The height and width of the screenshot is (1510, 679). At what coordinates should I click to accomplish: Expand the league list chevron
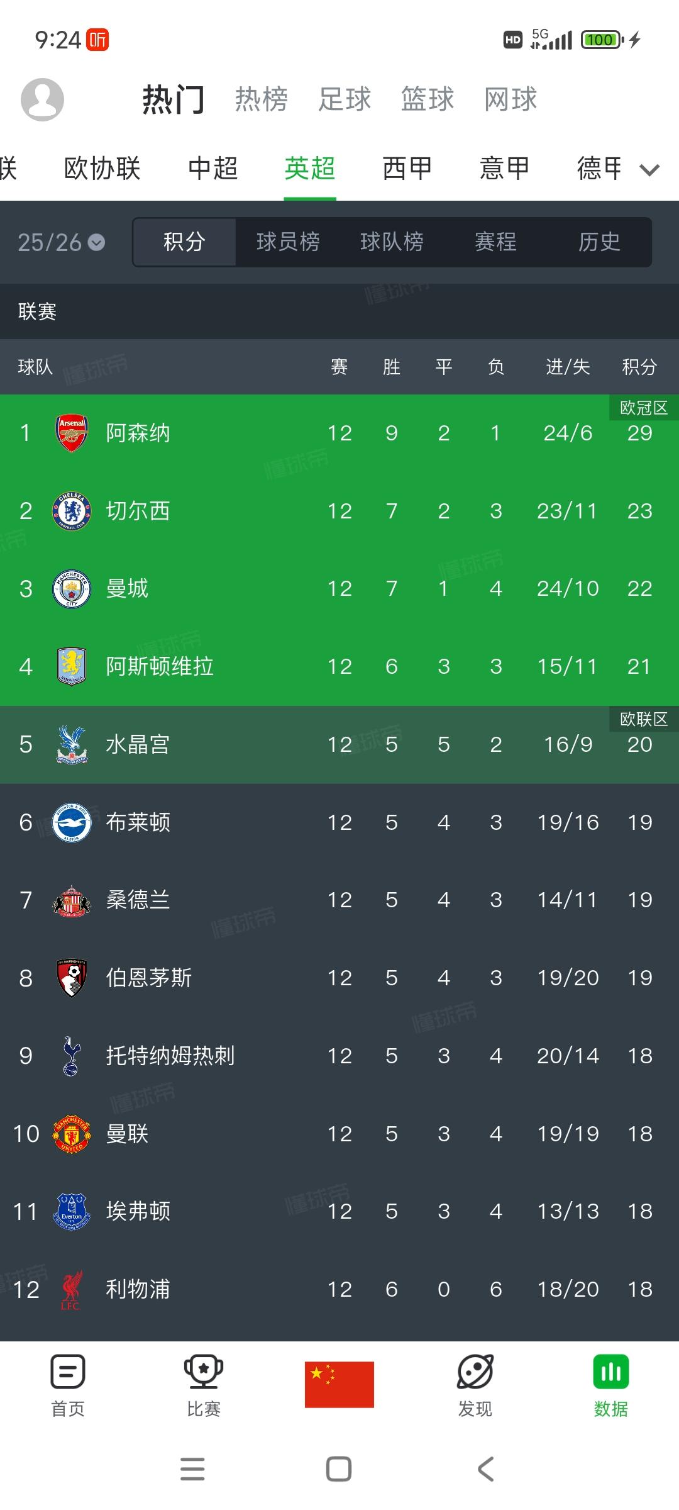pyautogui.click(x=649, y=169)
